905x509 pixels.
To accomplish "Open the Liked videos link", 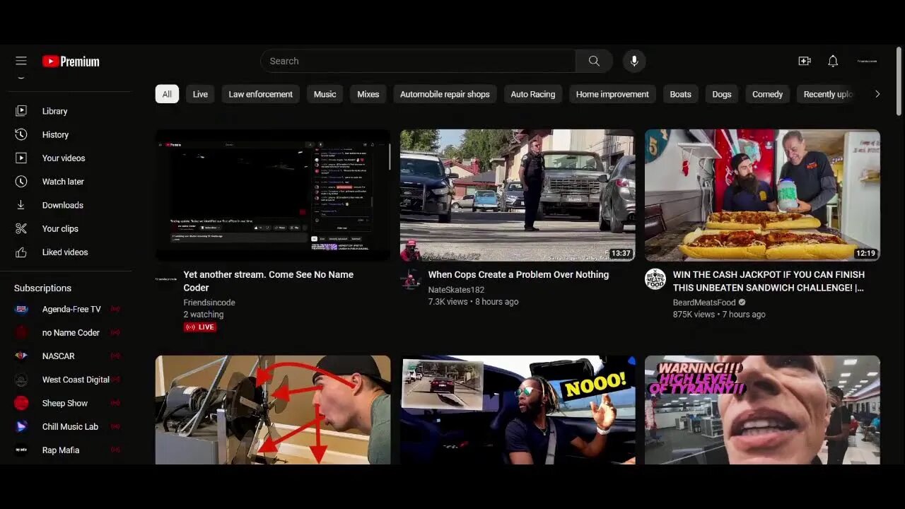I will click(65, 252).
